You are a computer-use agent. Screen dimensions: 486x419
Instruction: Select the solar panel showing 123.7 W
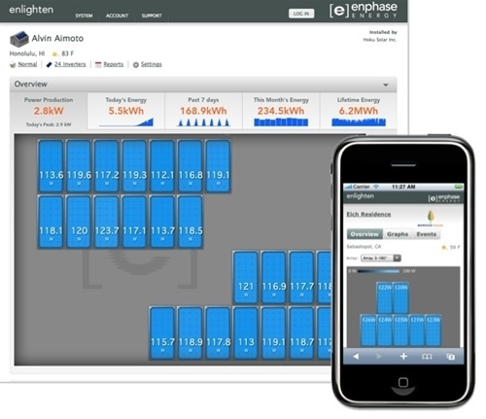coord(107,222)
